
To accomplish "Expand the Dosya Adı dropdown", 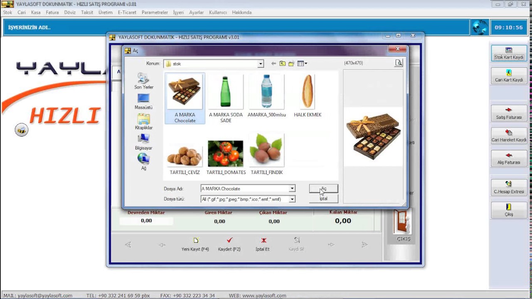I will [292, 189].
